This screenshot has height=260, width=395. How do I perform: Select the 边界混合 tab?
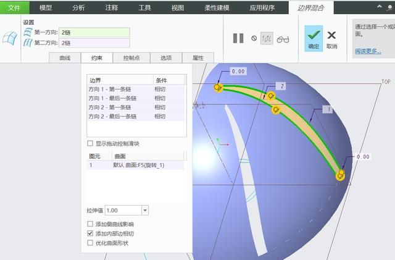pyautogui.click(x=311, y=8)
